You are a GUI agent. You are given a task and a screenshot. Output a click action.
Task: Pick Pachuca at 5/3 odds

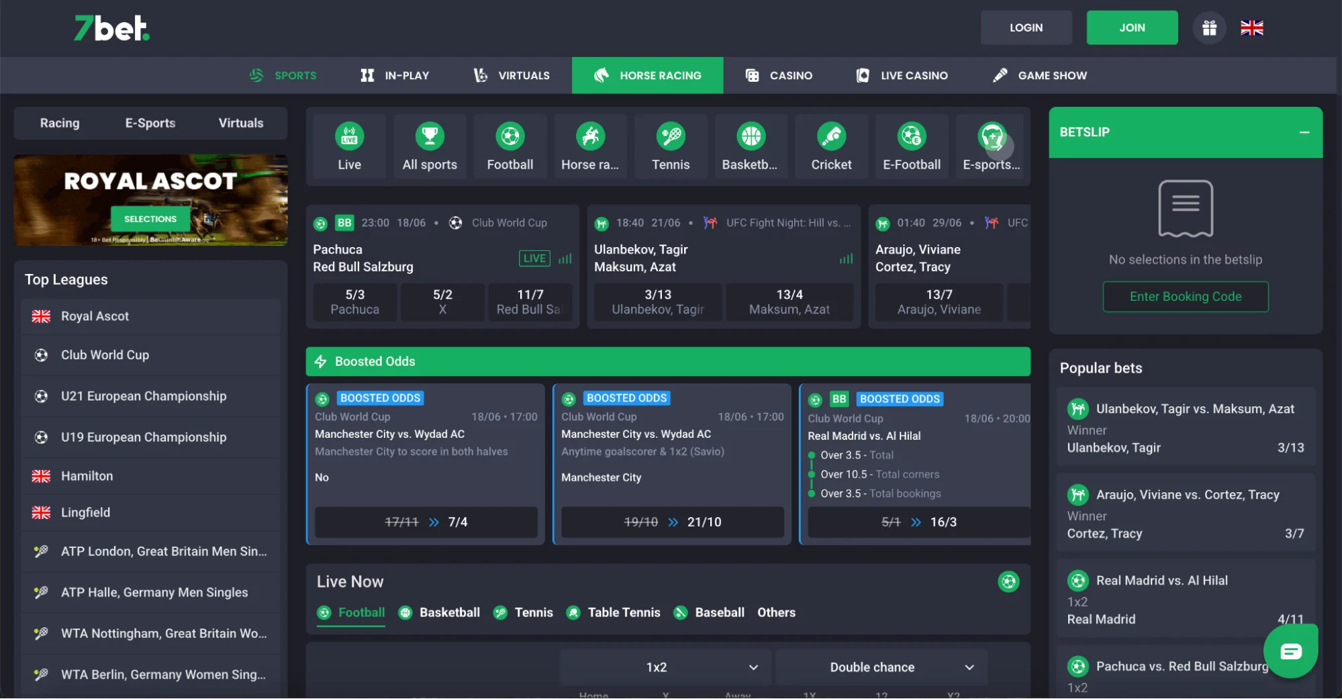click(354, 301)
